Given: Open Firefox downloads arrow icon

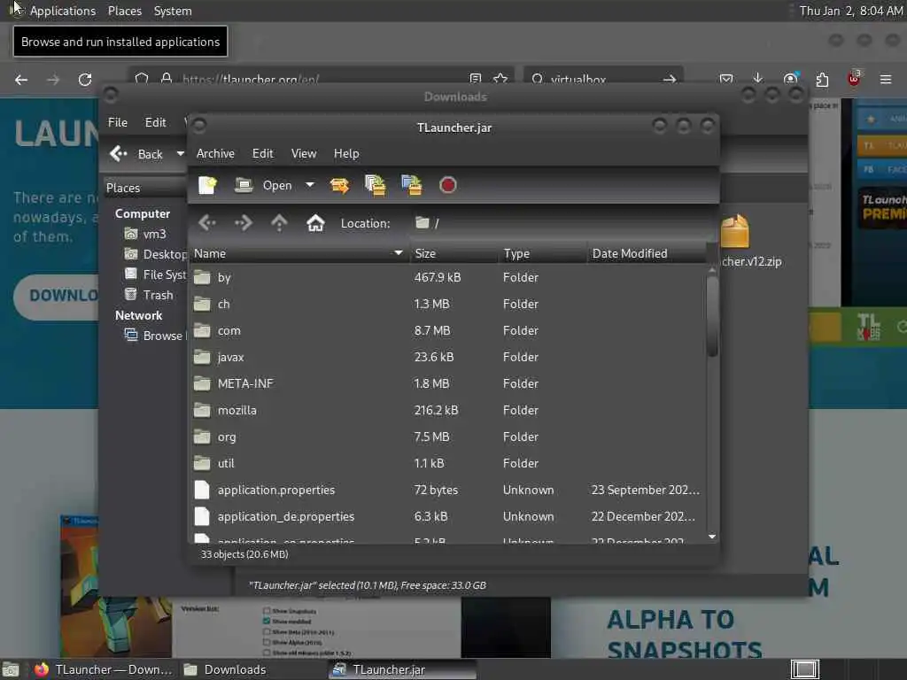Looking at the screenshot, I should (x=758, y=79).
